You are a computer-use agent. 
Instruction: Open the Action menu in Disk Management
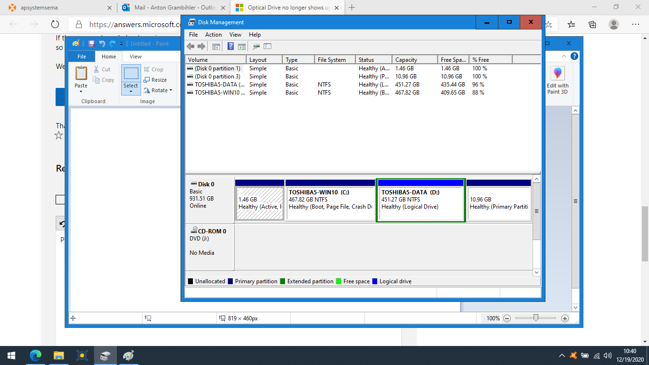213,35
